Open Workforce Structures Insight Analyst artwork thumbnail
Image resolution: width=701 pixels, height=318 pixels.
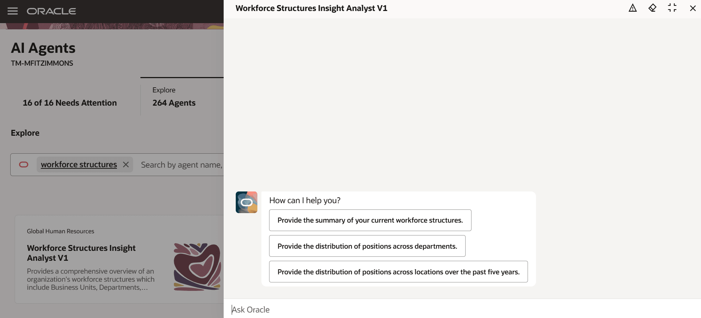(x=197, y=267)
